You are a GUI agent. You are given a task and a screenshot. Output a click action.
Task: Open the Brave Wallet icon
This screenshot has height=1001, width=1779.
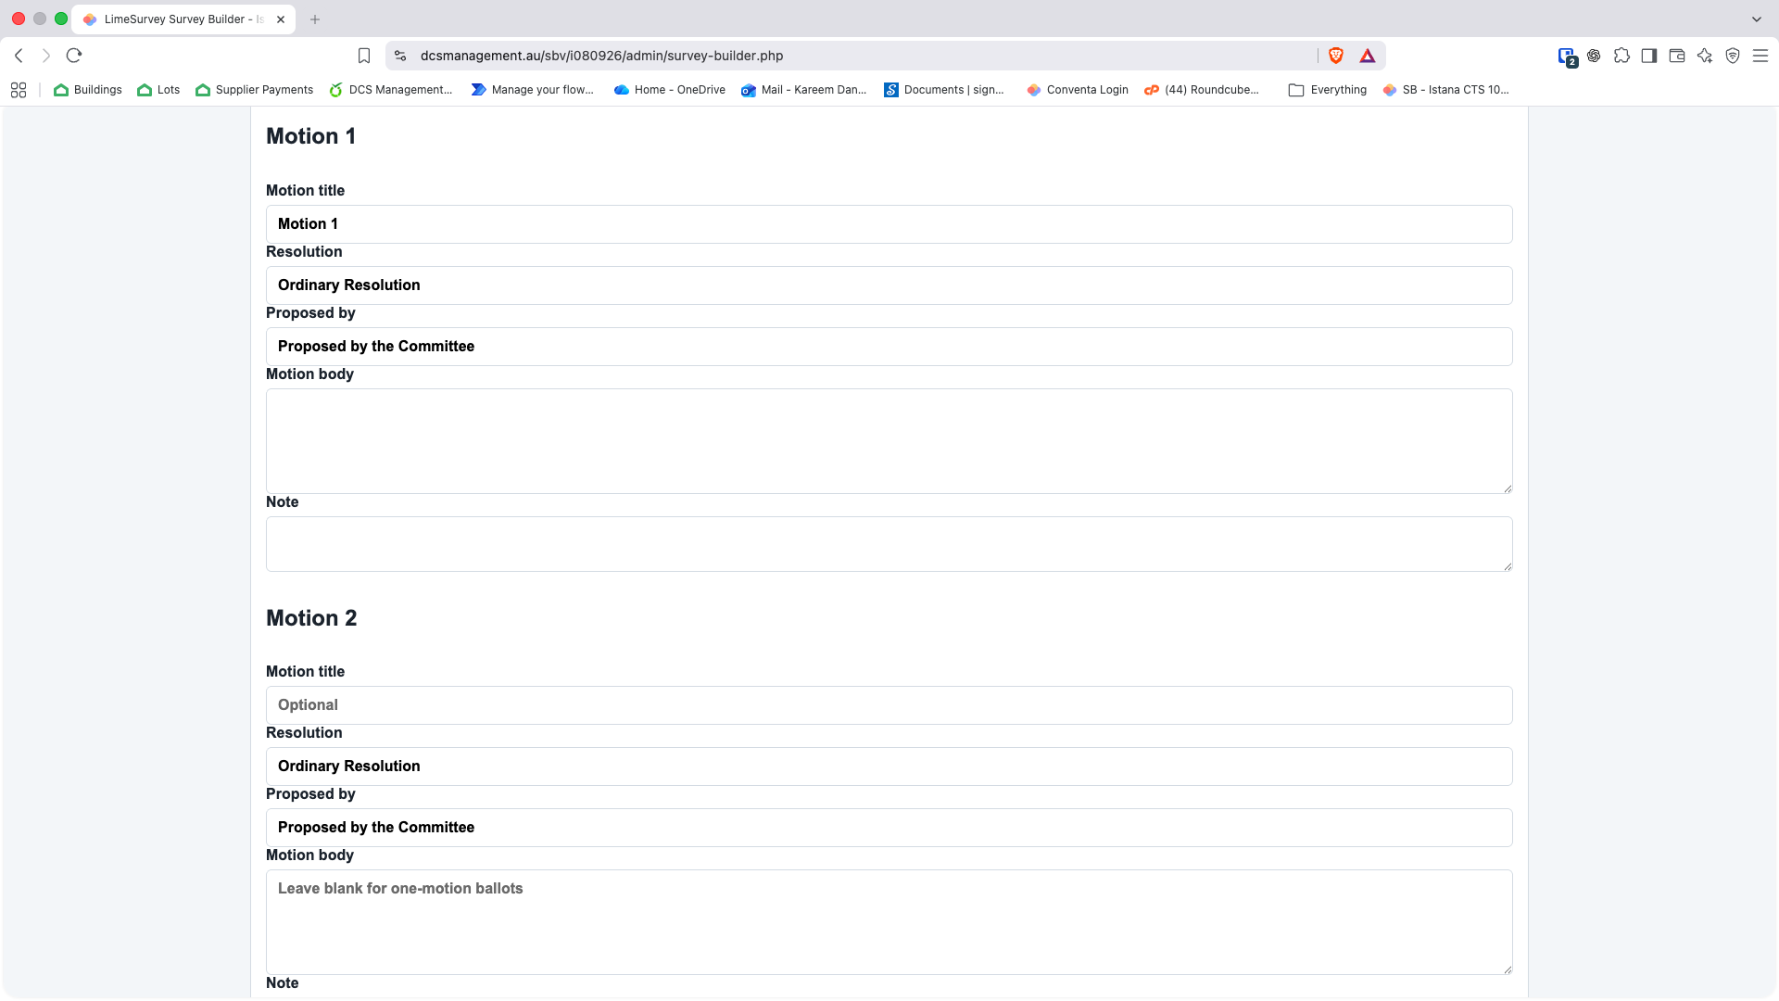pyautogui.click(x=1677, y=56)
